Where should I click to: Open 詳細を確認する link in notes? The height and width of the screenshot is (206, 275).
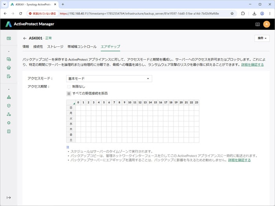(239, 160)
